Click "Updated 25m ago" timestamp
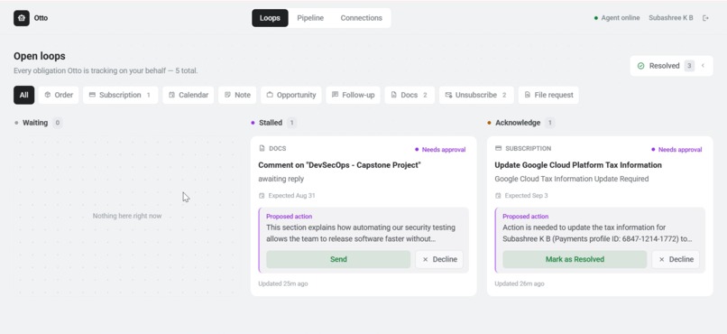The image size is (727, 334). tap(283, 283)
